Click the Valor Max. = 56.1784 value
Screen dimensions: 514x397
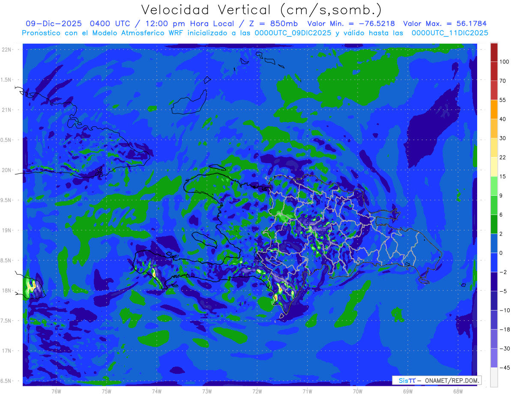pos(445,24)
